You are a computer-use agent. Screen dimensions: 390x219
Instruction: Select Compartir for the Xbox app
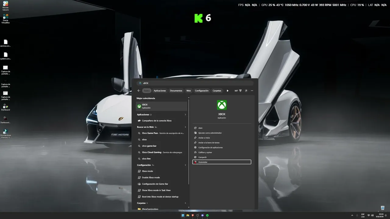click(222, 157)
